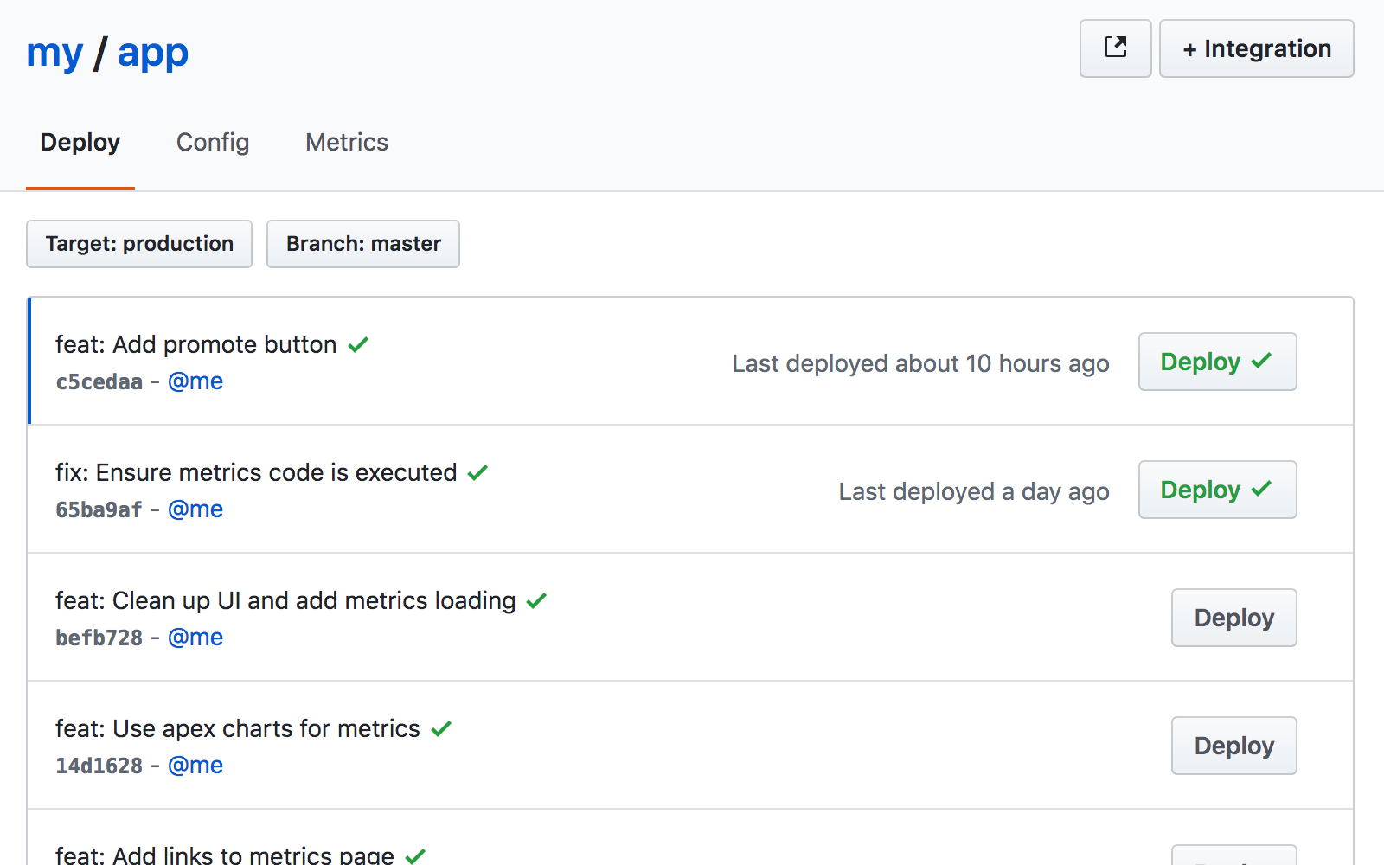Click checkmark after 'Clean up UI' commit

[536, 601]
